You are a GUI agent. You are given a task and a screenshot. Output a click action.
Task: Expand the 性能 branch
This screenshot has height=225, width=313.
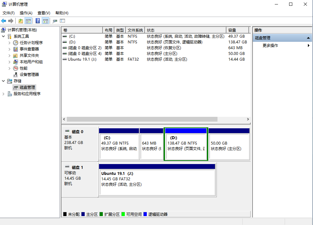coord(9,68)
